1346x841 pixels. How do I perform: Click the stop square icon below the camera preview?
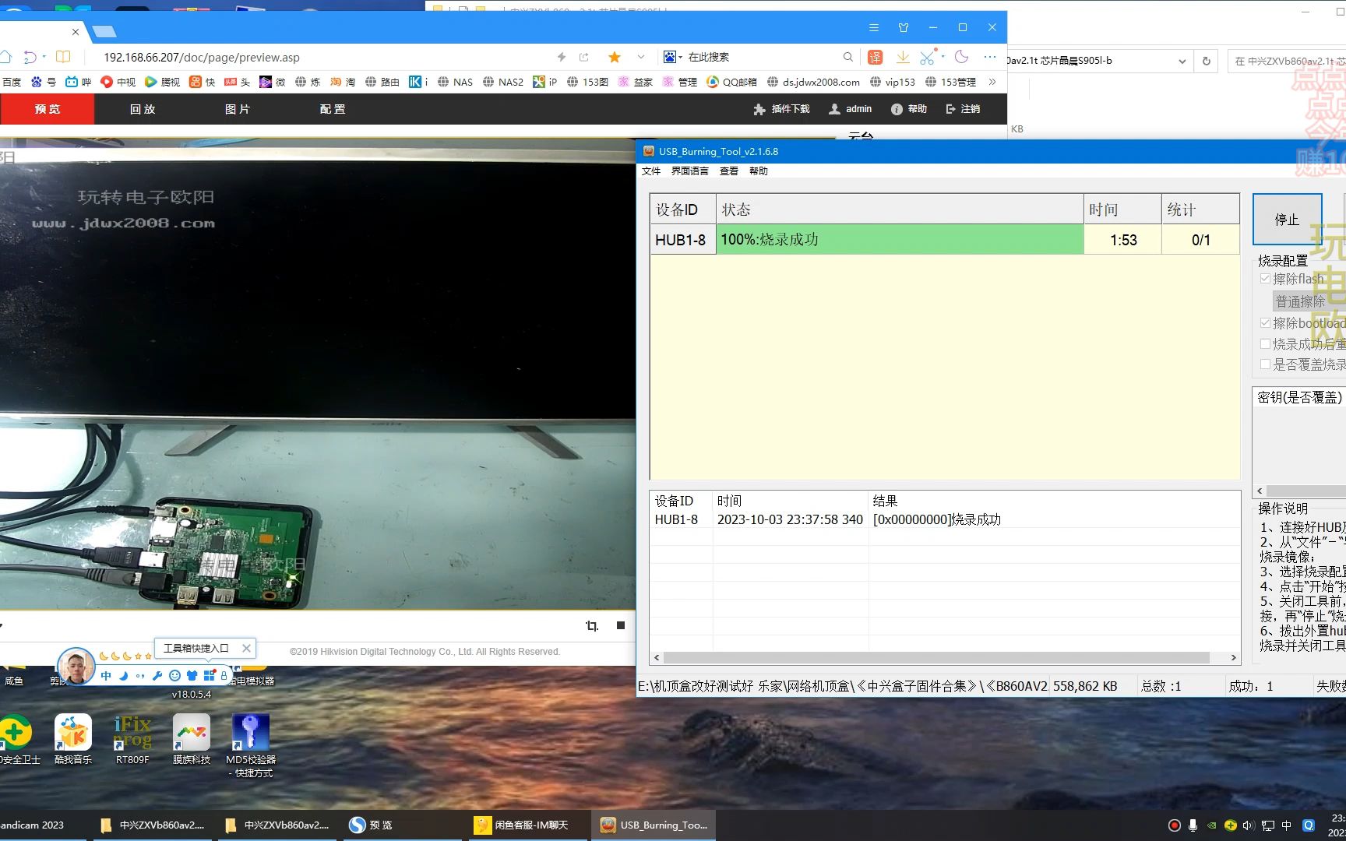pos(621,625)
